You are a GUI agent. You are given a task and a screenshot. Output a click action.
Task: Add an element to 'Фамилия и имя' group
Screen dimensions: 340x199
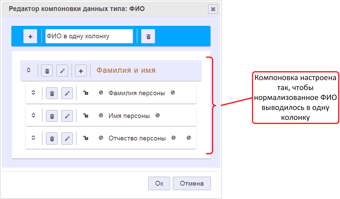pos(81,71)
